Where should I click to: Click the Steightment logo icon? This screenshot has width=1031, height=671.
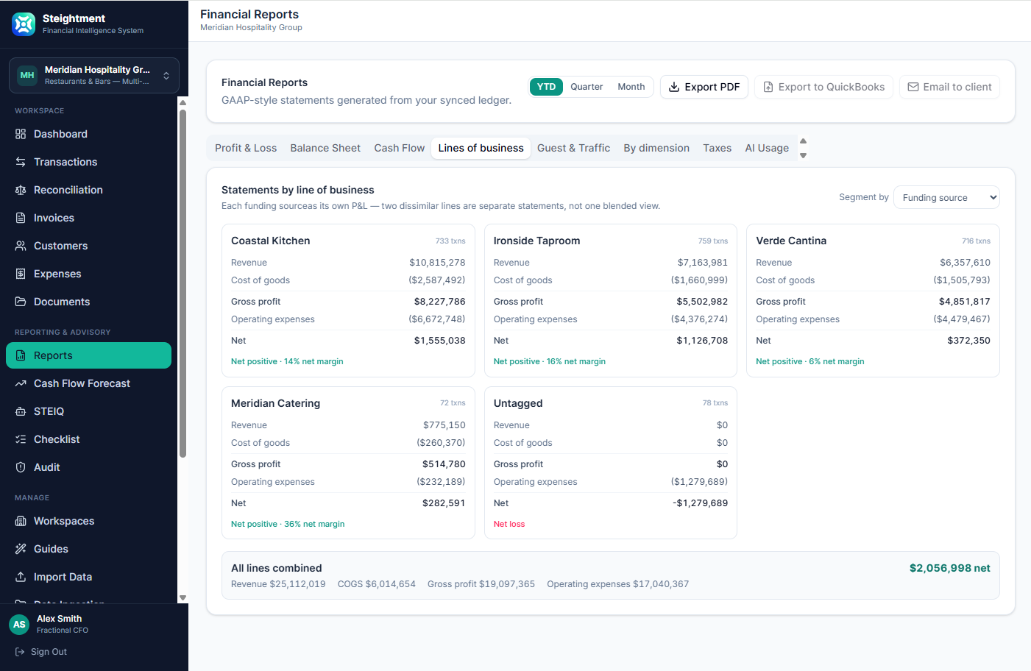(24, 24)
